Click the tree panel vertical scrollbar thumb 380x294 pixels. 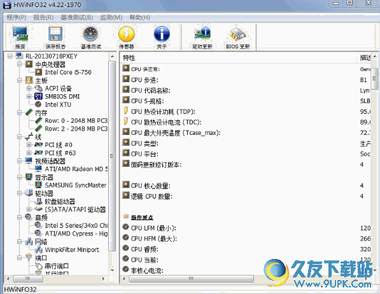(x=112, y=156)
